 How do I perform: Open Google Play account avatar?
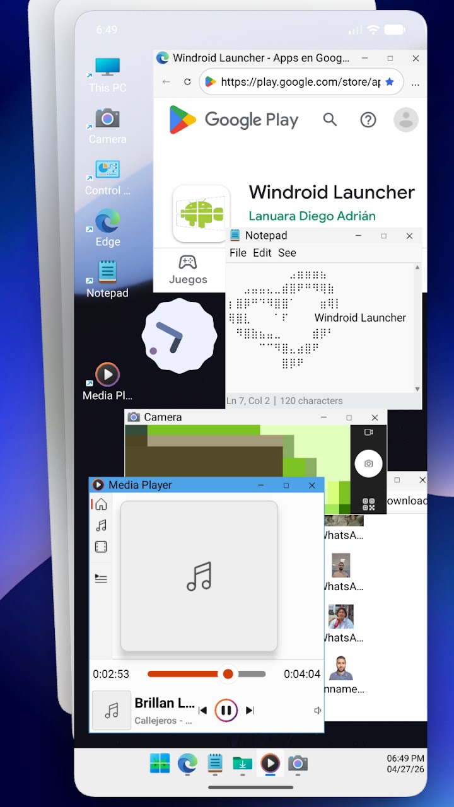coord(406,120)
